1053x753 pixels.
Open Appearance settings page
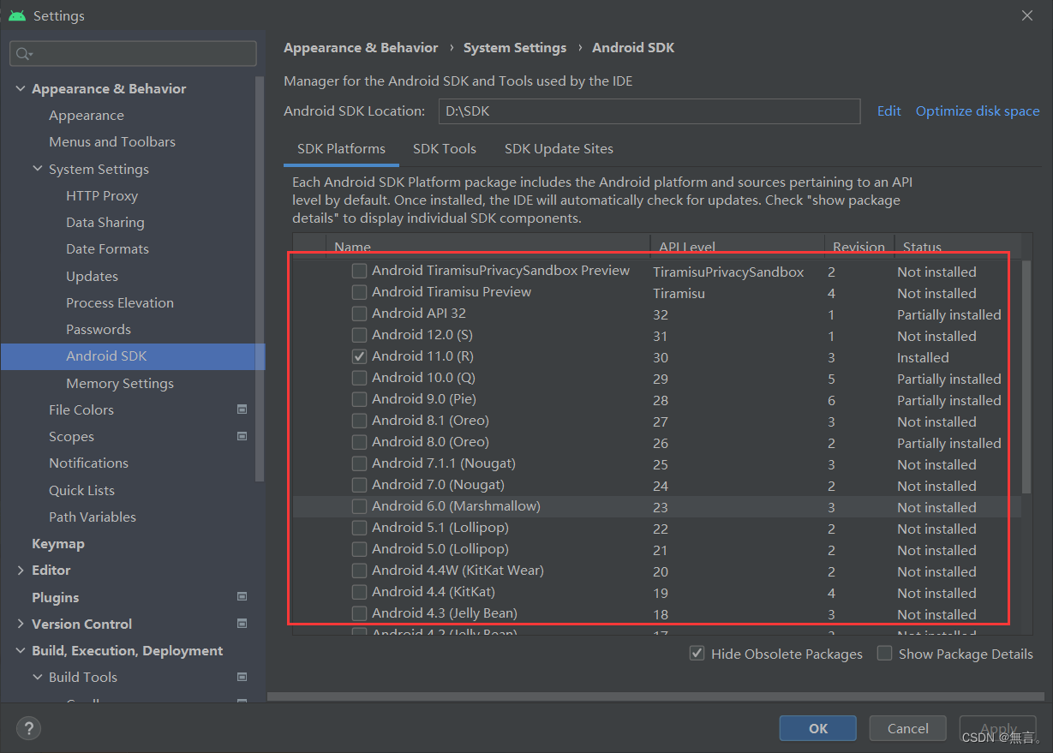(x=87, y=115)
